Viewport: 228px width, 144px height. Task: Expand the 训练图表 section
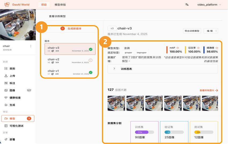(x=114, y=69)
